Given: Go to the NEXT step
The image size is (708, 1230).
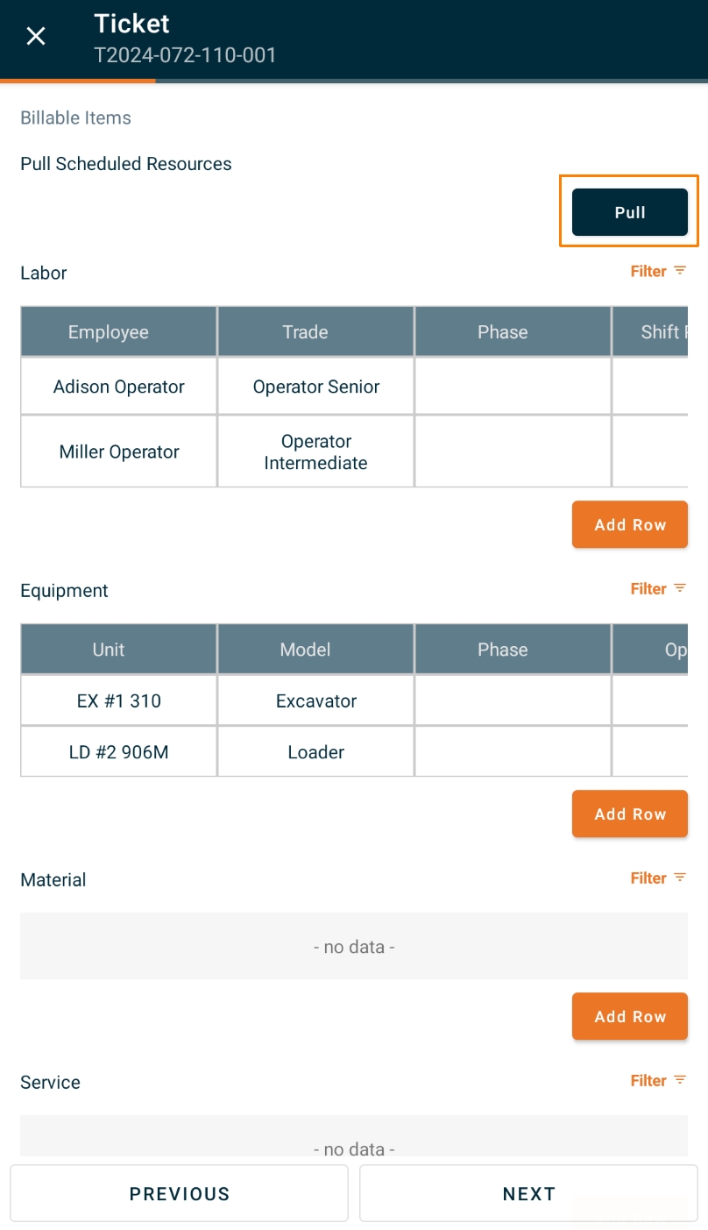Looking at the screenshot, I should 528,1193.
